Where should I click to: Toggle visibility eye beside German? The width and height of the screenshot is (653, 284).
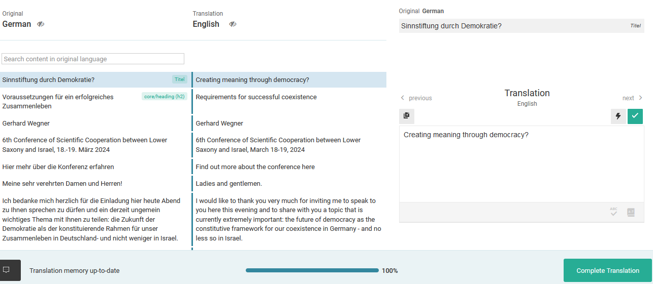tap(41, 24)
